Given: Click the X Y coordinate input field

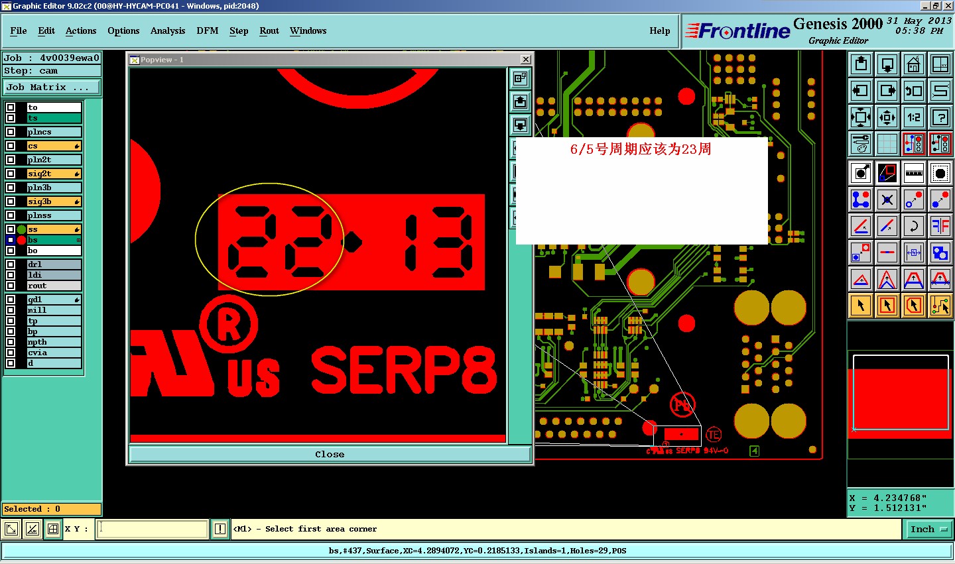Looking at the screenshot, I should pyautogui.click(x=153, y=529).
